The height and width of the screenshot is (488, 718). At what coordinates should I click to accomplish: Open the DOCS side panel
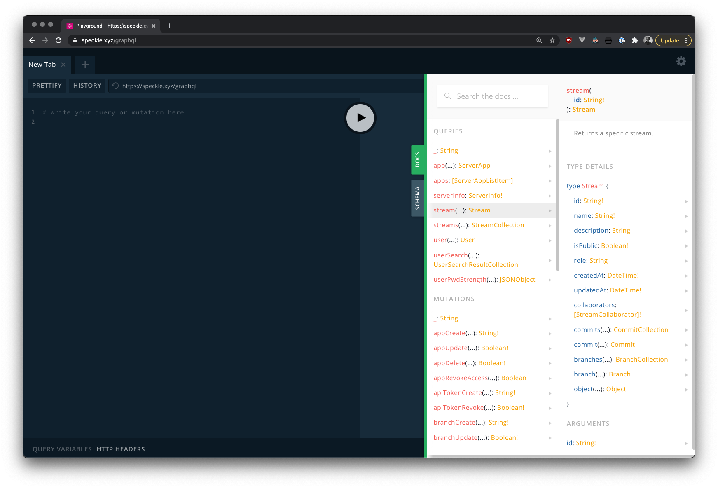point(418,160)
